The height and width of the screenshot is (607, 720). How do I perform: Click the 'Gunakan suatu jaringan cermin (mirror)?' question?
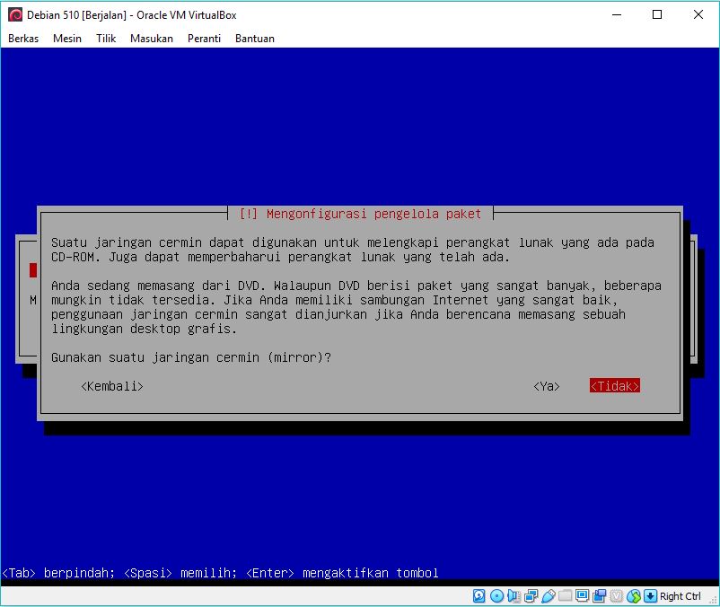click(191, 357)
